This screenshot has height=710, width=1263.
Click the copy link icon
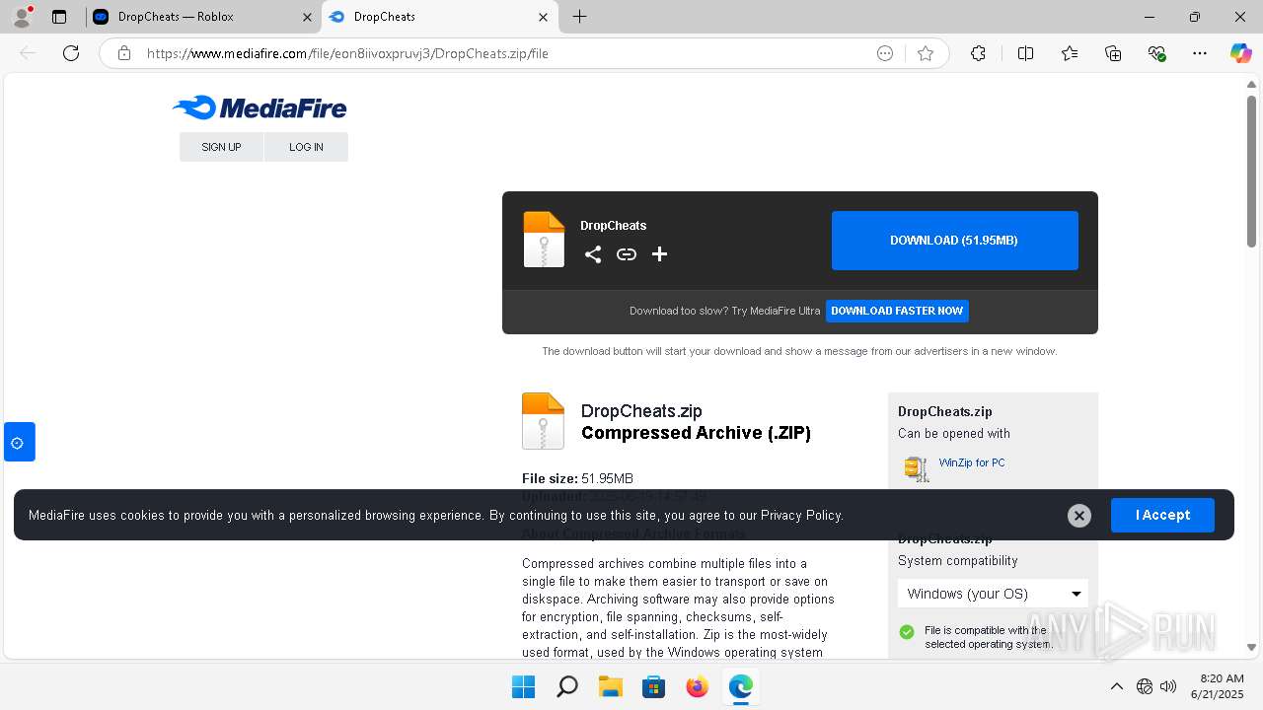click(627, 254)
